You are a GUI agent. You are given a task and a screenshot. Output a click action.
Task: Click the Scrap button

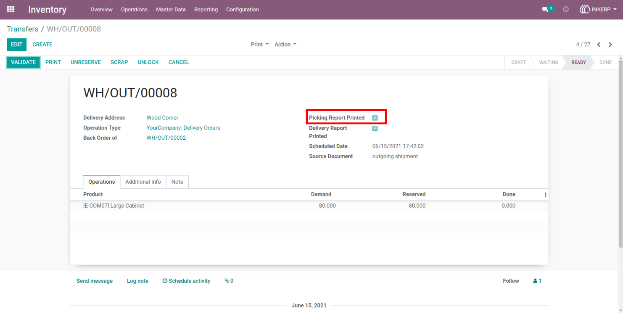119,63
